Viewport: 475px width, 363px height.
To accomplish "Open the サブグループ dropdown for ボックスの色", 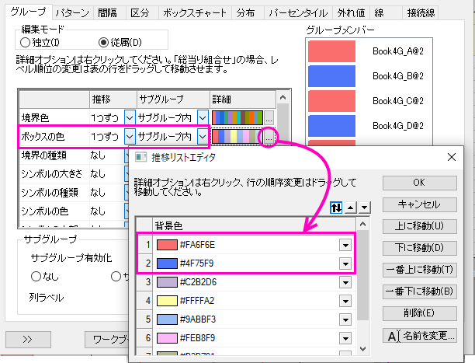I will (x=203, y=136).
